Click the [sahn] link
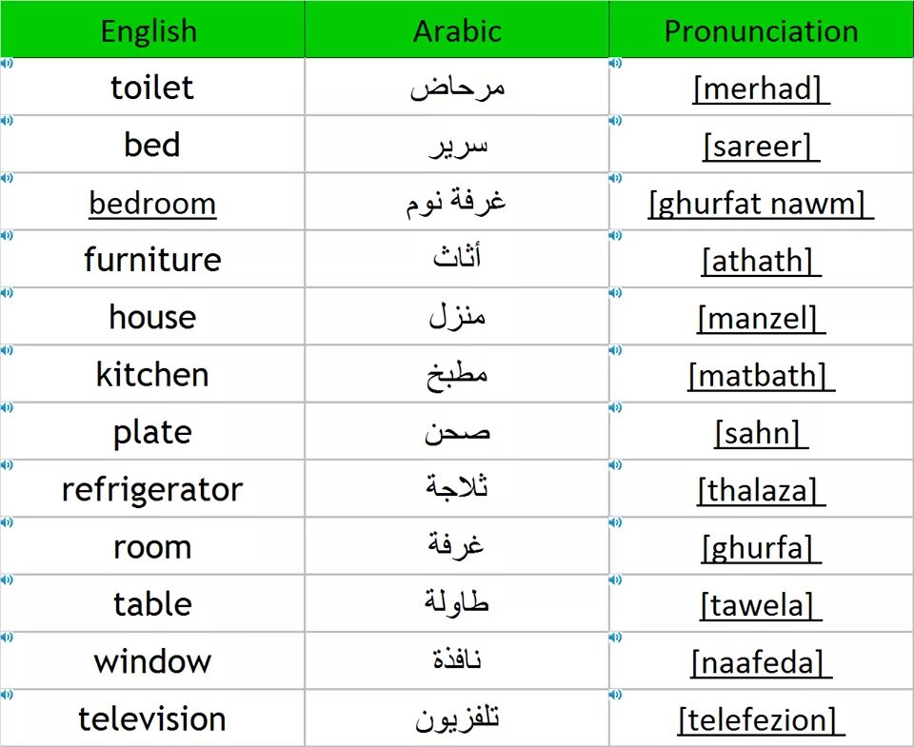This screenshot has width=914, height=747. 761,434
